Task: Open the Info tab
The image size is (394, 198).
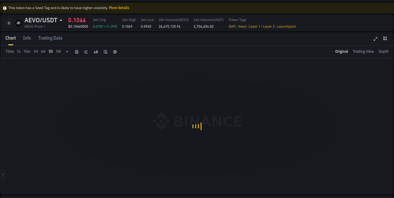Action: 27,38
